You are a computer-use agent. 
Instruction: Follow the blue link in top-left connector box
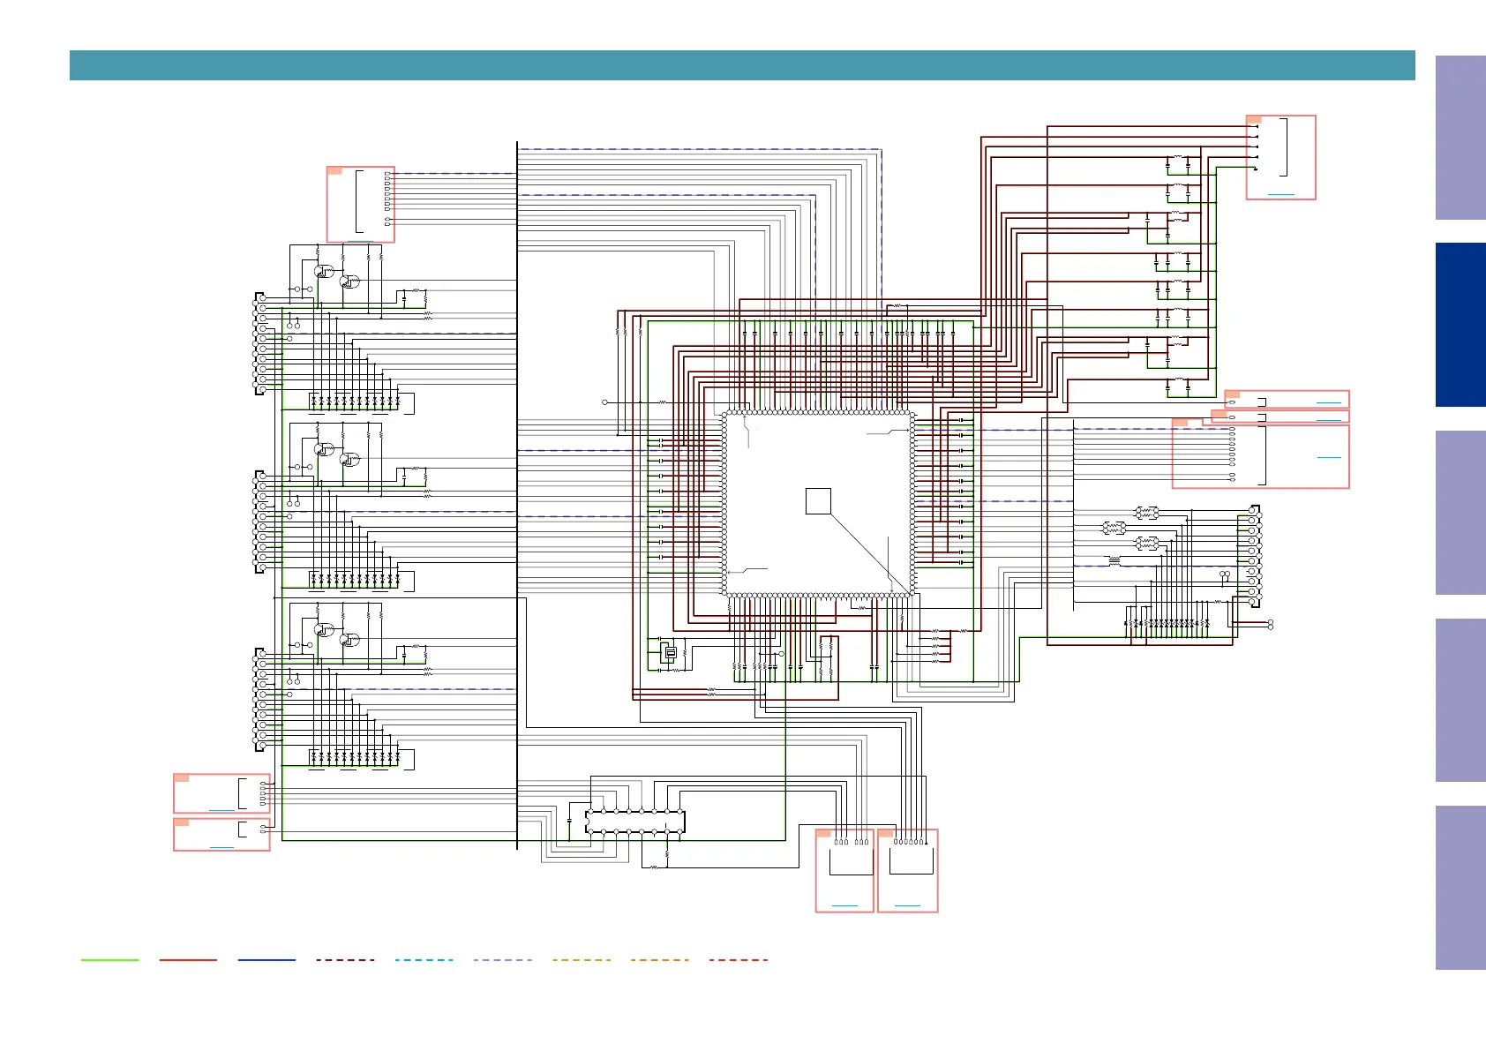point(360,241)
